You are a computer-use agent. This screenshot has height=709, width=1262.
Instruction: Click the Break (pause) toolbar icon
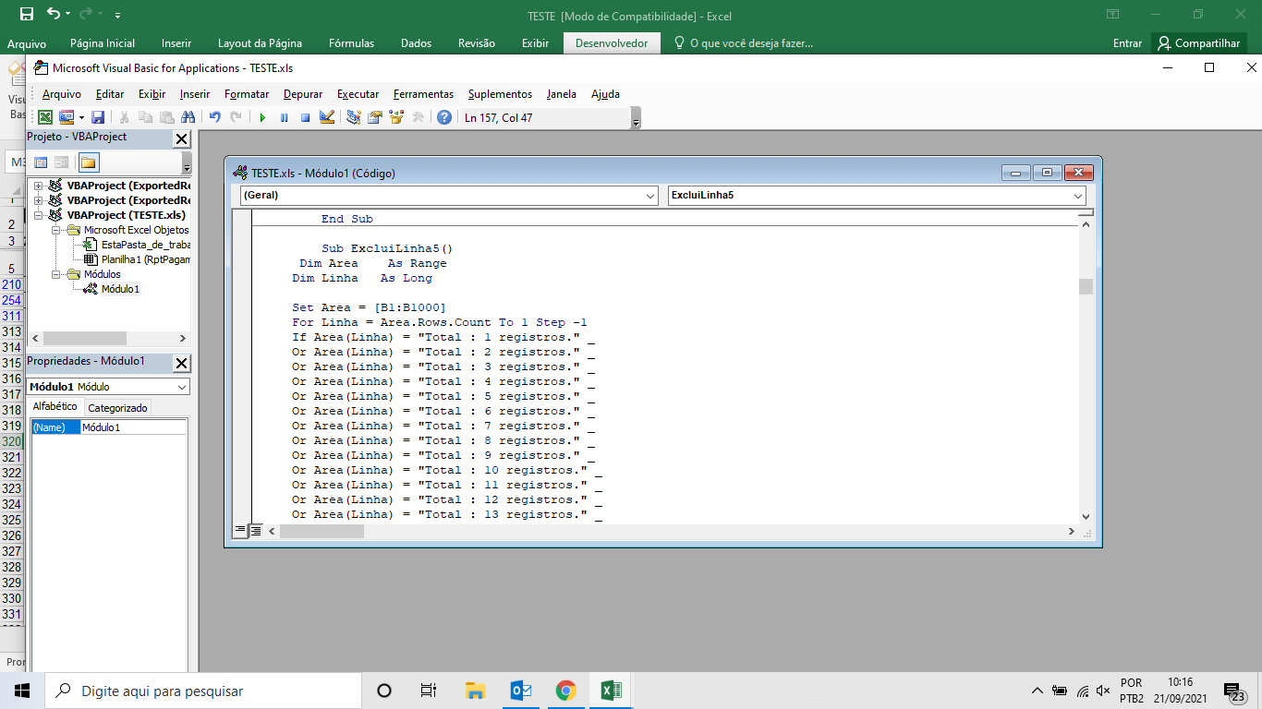click(284, 117)
